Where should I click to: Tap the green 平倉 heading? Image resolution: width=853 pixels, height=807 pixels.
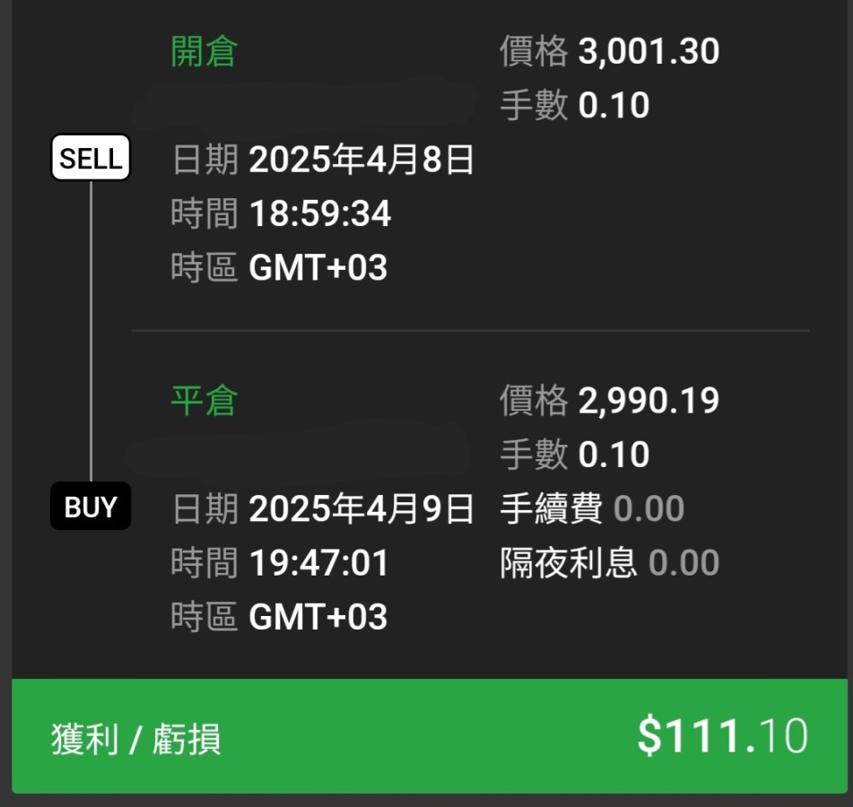(x=204, y=401)
